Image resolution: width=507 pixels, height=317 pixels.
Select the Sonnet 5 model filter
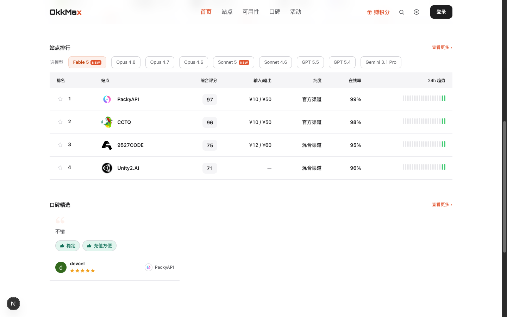(233, 62)
